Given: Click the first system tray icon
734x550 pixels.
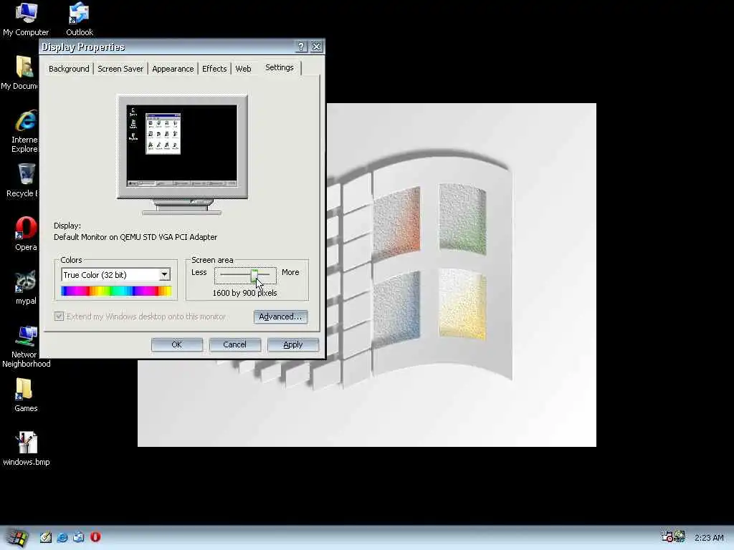Looking at the screenshot, I should pyautogui.click(x=667, y=537).
